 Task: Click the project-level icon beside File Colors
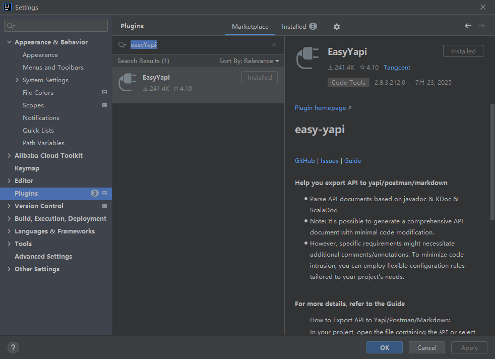click(x=104, y=93)
